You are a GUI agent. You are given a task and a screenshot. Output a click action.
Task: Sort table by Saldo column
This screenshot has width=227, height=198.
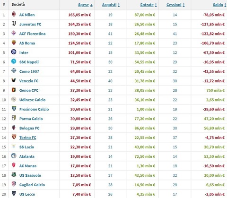click(219, 5)
